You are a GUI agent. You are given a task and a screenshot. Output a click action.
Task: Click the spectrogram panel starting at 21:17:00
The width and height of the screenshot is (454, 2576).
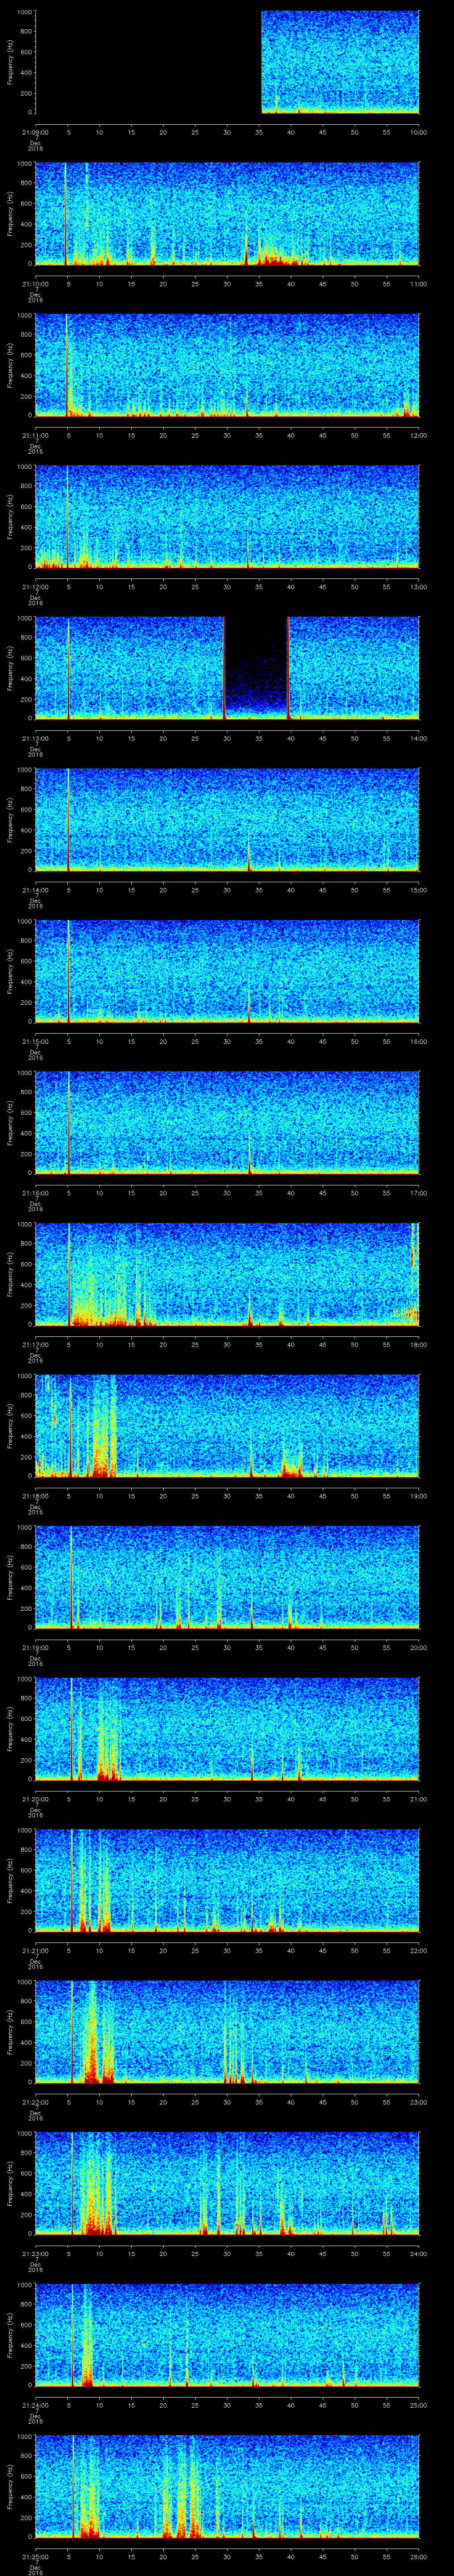(227, 1274)
